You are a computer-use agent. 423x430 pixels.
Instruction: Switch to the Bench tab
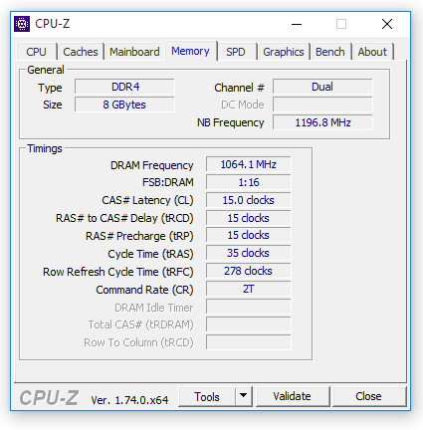(330, 52)
